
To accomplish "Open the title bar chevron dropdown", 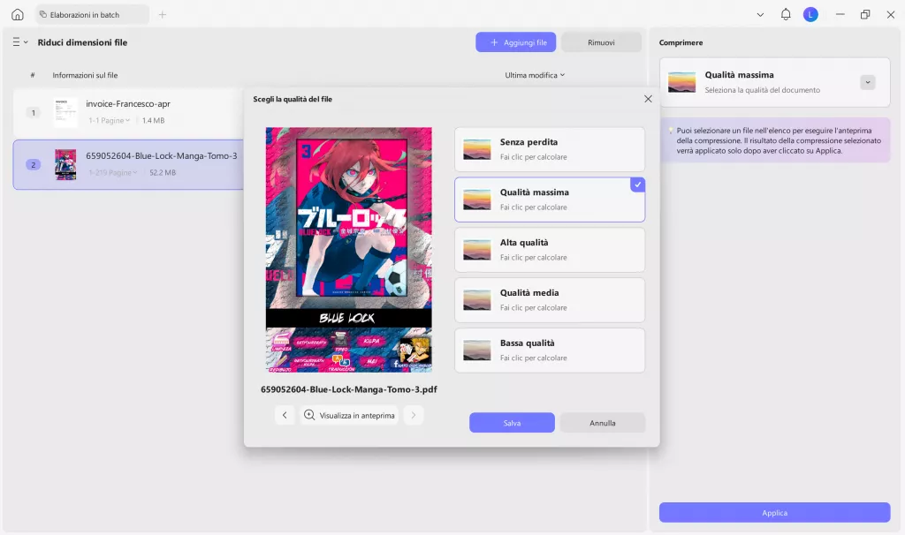I will [760, 15].
